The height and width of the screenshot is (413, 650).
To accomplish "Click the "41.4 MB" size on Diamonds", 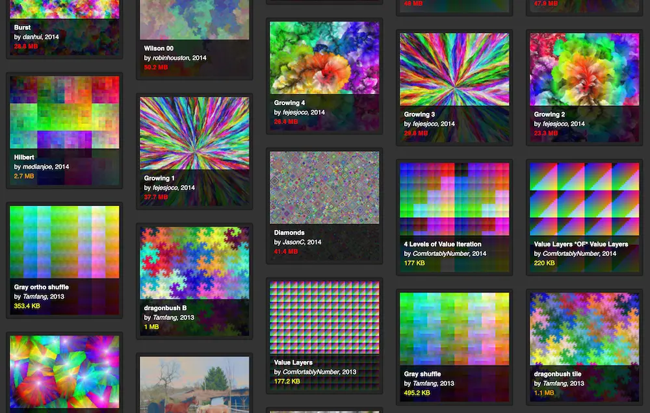I will click(286, 252).
